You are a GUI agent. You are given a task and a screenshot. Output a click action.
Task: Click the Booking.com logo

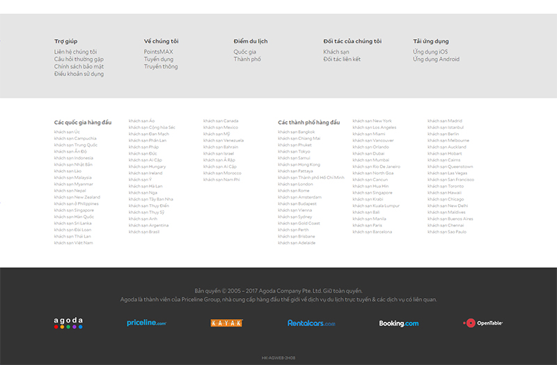398,323
